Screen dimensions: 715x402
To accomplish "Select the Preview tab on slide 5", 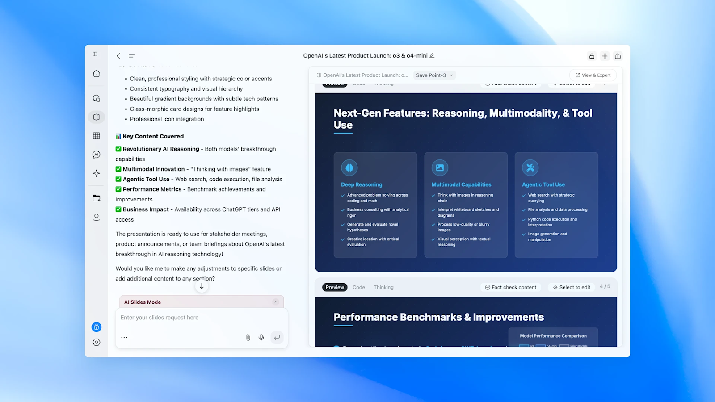I will click(335, 287).
